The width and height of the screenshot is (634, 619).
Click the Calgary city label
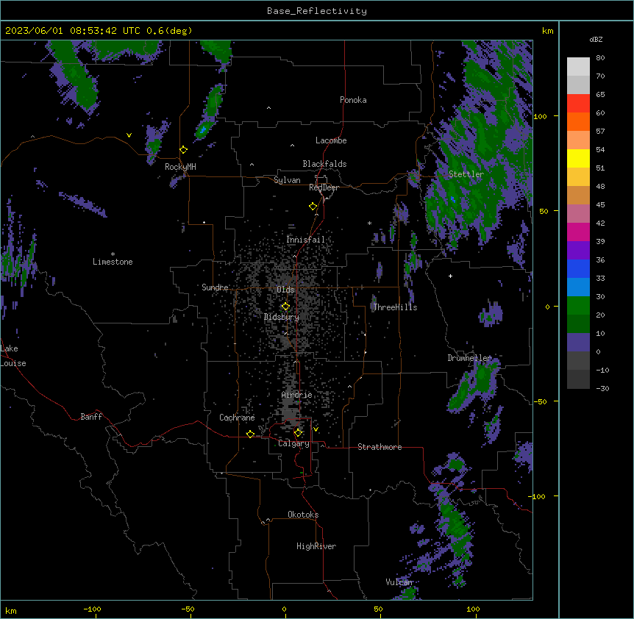point(294,443)
